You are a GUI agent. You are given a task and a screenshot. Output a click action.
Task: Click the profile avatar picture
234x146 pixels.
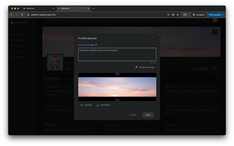coord(55,62)
